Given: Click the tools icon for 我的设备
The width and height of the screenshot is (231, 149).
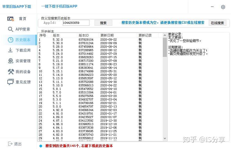Looking at the screenshot, I should [x=11, y=72].
